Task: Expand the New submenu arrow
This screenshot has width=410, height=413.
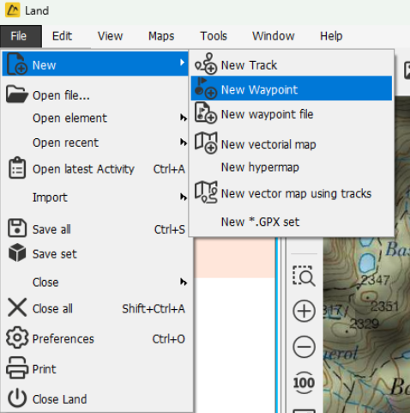Action: pyautogui.click(x=182, y=63)
